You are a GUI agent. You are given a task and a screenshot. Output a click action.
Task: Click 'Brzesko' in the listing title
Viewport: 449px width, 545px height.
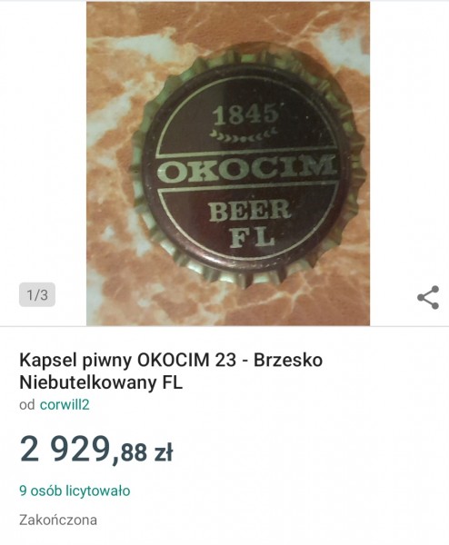288,360
